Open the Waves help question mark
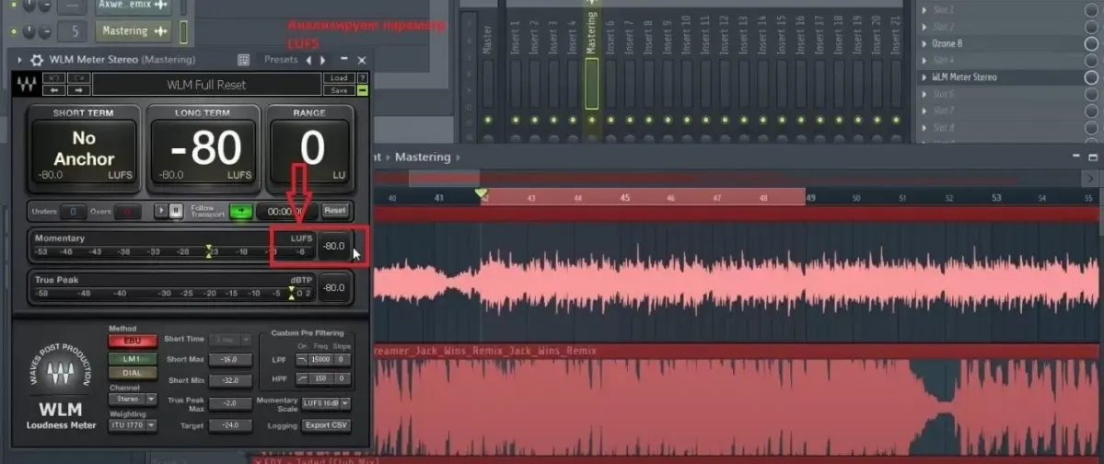Screen dimensions: 1104x464 (362, 78)
